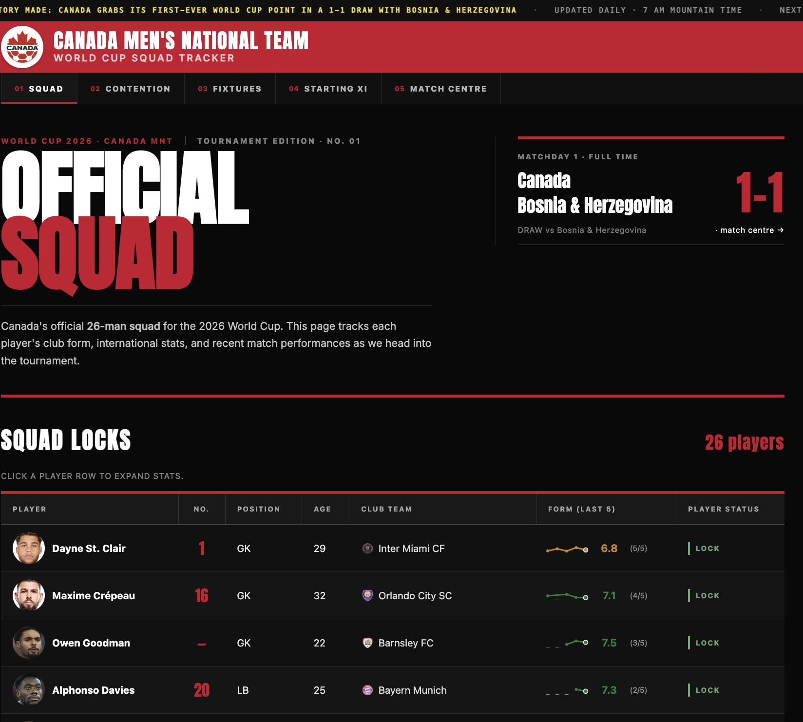Click Bosnia & Herzegovina team name in scorecard
803x722 pixels.
coord(595,205)
